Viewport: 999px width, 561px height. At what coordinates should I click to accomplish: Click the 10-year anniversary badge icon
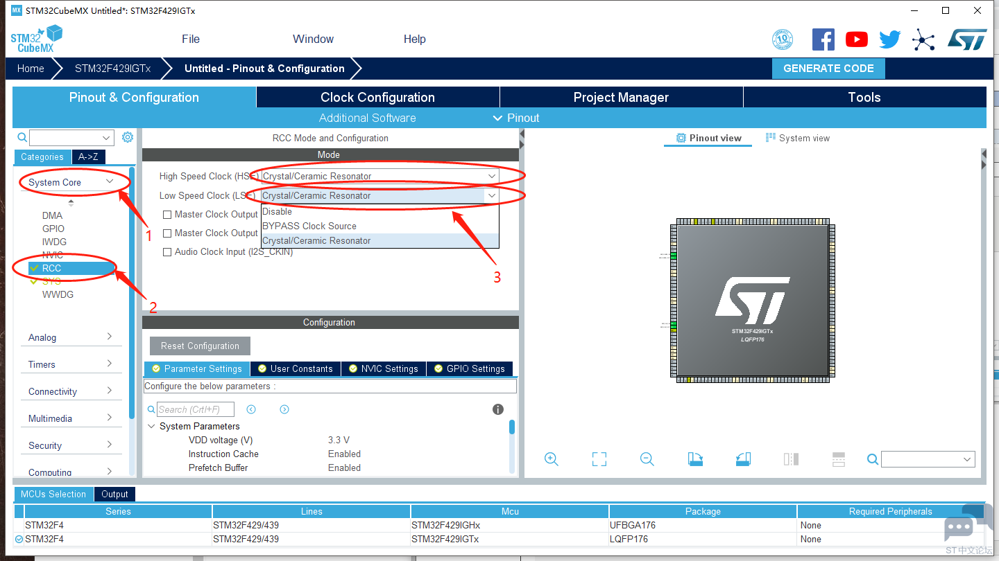point(783,39)
